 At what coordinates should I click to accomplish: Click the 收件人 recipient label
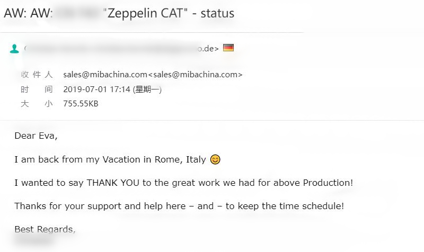37,75
